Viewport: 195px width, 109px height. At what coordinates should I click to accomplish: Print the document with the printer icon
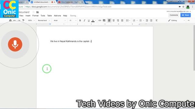tap(10, 21)
